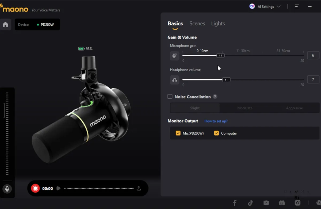Click the microphone product image
Screen dimensions: 321x214
[82, 110]
